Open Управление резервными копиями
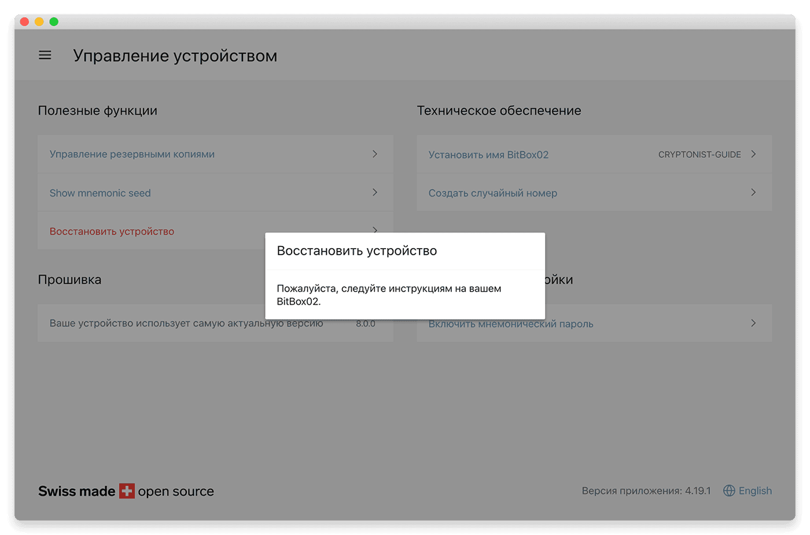 point(215,154)
